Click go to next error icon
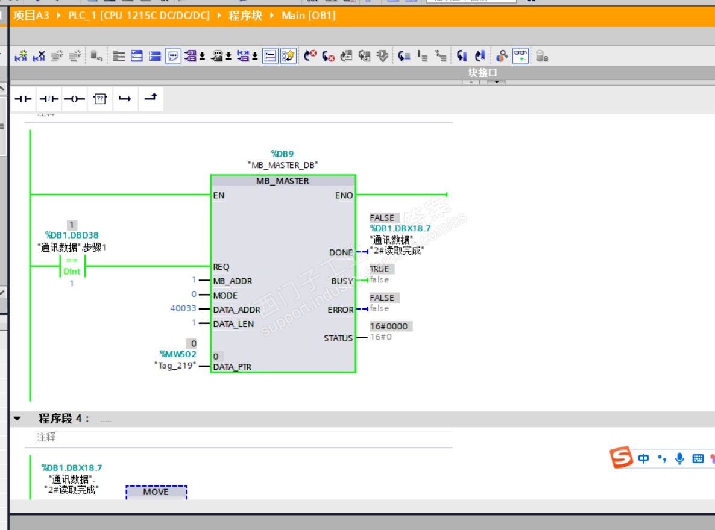The height and width of the screenshot is (530, 715). [x=310, y=56]
